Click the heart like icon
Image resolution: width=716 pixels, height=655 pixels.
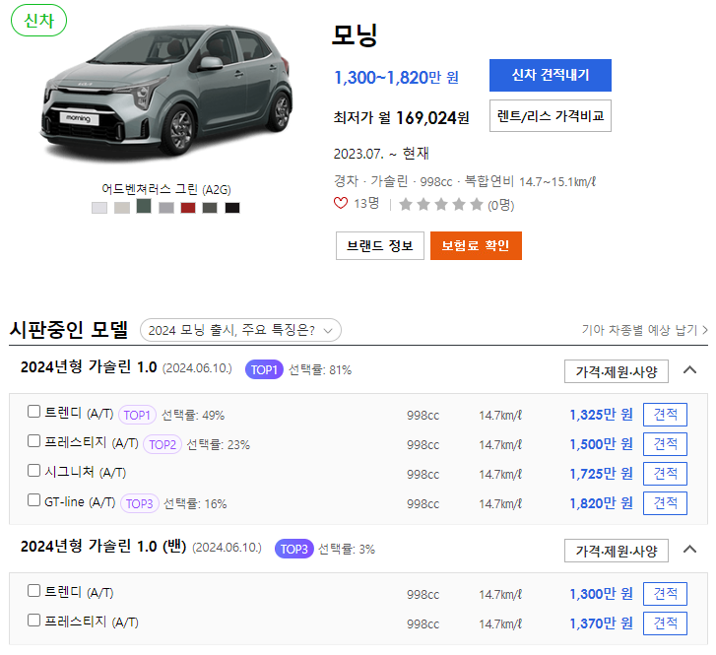pos(341,203)
